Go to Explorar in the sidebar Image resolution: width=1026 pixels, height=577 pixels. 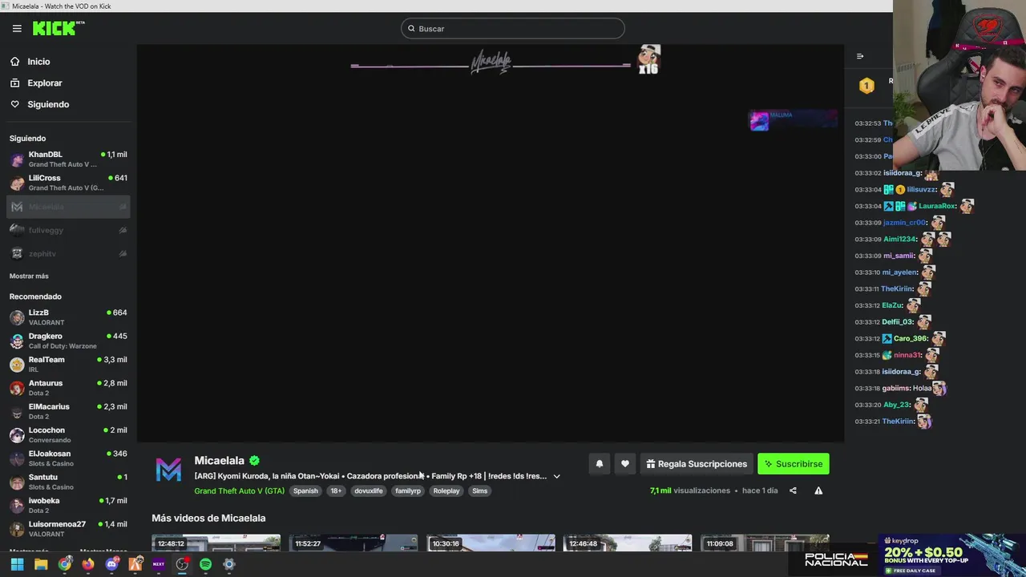[44, 83]
